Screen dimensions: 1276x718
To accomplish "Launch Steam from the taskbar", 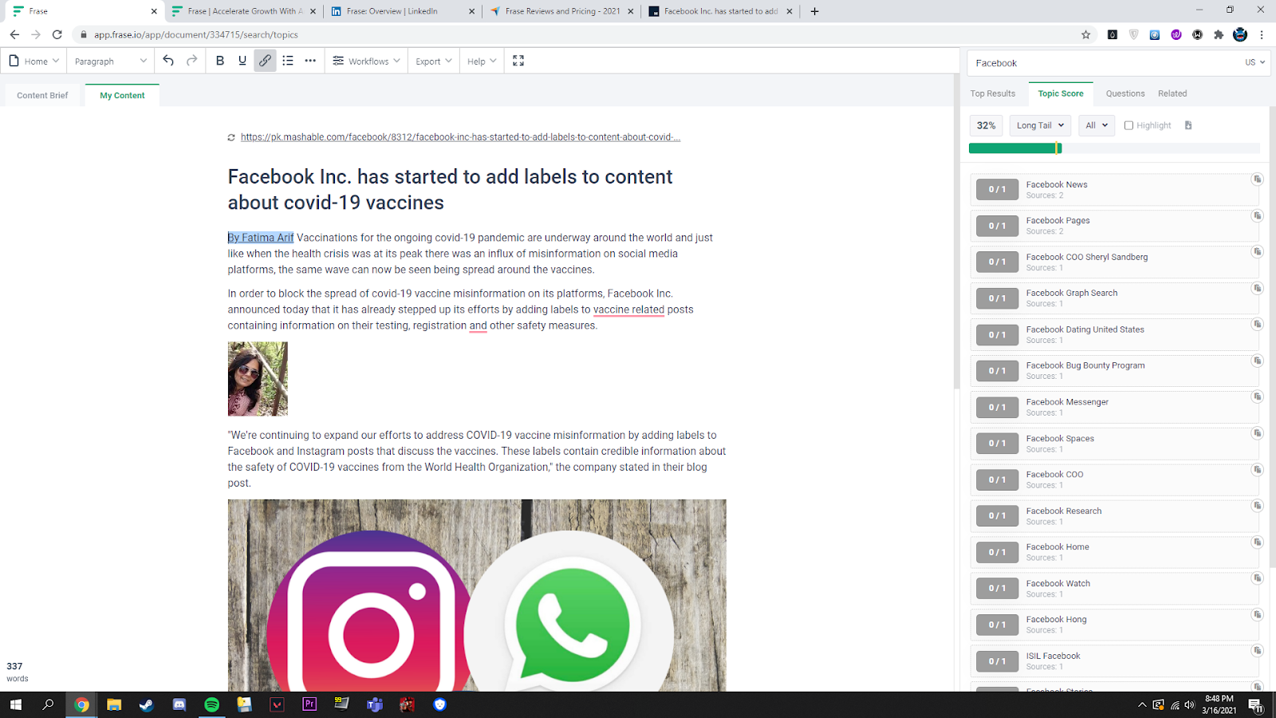I will 146,704.
